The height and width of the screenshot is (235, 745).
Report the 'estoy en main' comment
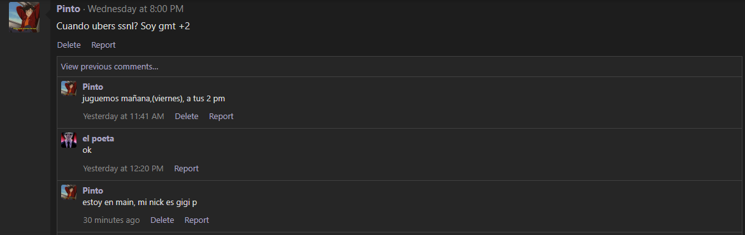(197, 220)
